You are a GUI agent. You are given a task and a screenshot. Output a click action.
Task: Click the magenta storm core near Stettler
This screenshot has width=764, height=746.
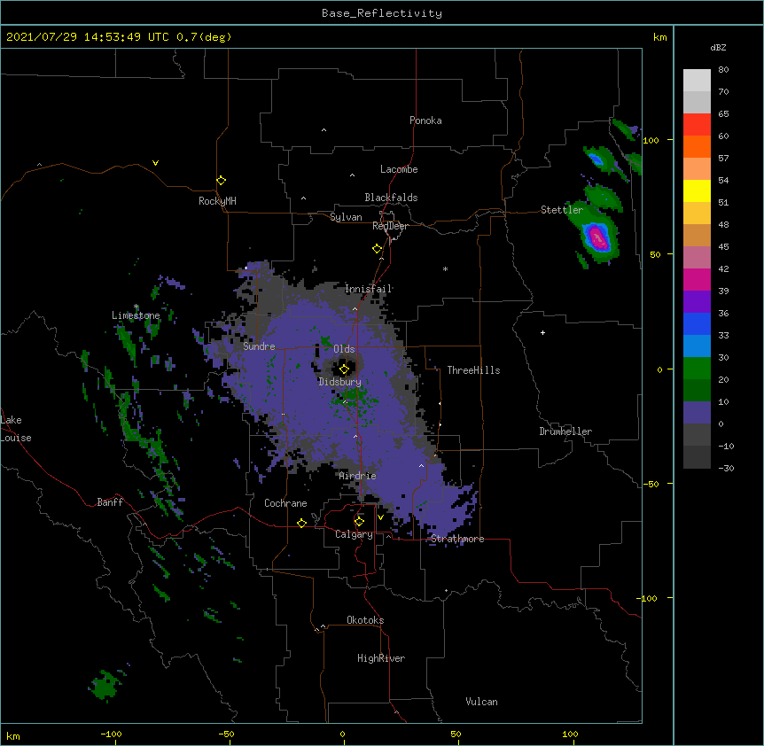[x=598, y=238]
